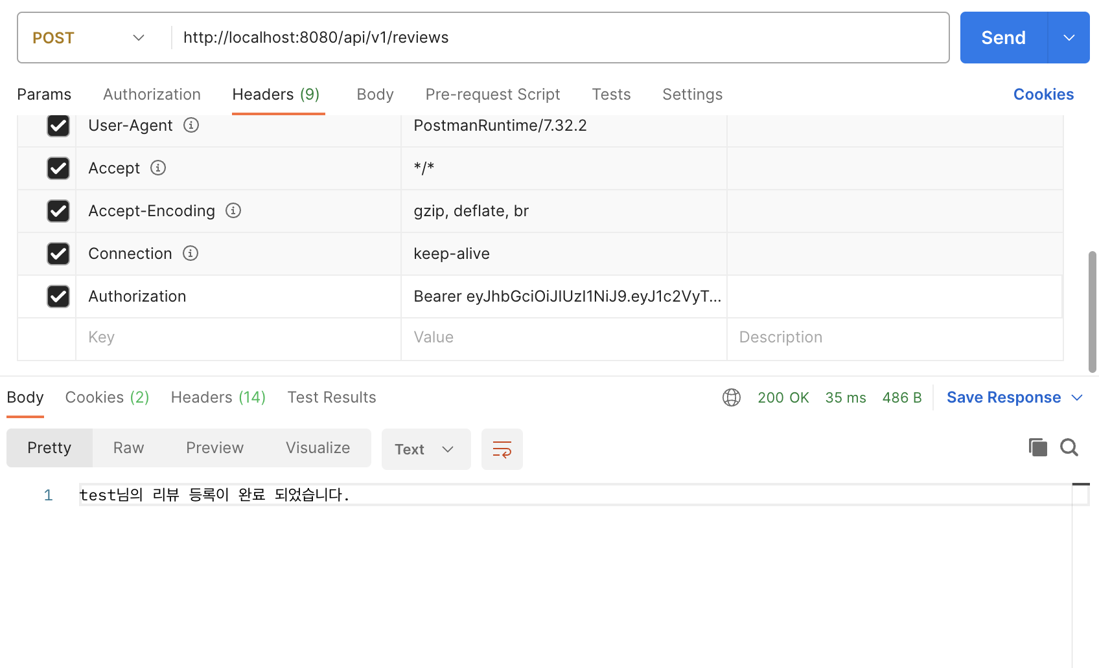Viewport: 1099px width, 668px height.
Task: Open the request Authorization tab
Action: pyautogui.click(x=152, y=95)
